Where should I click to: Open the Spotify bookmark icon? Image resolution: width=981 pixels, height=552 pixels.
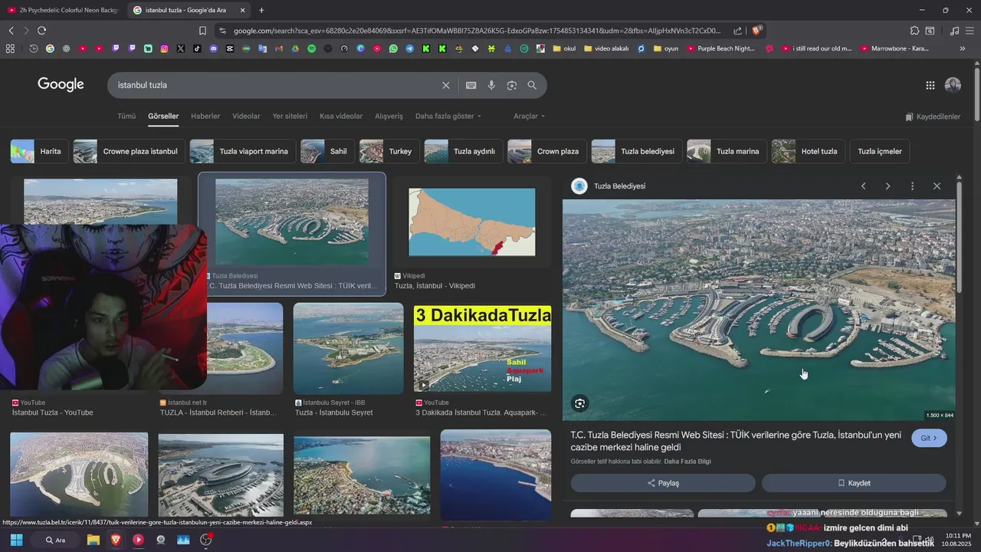pyautogui.click(x=311, y=48)
